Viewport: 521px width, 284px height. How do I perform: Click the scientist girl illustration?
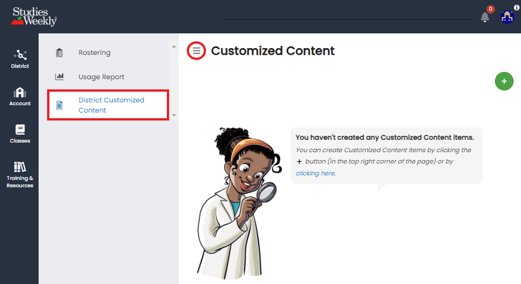pos(239,203)
